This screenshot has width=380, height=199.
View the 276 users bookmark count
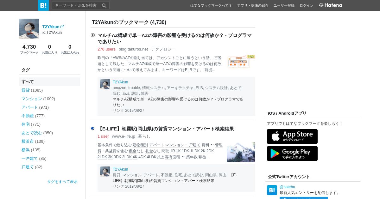(106, 49)
